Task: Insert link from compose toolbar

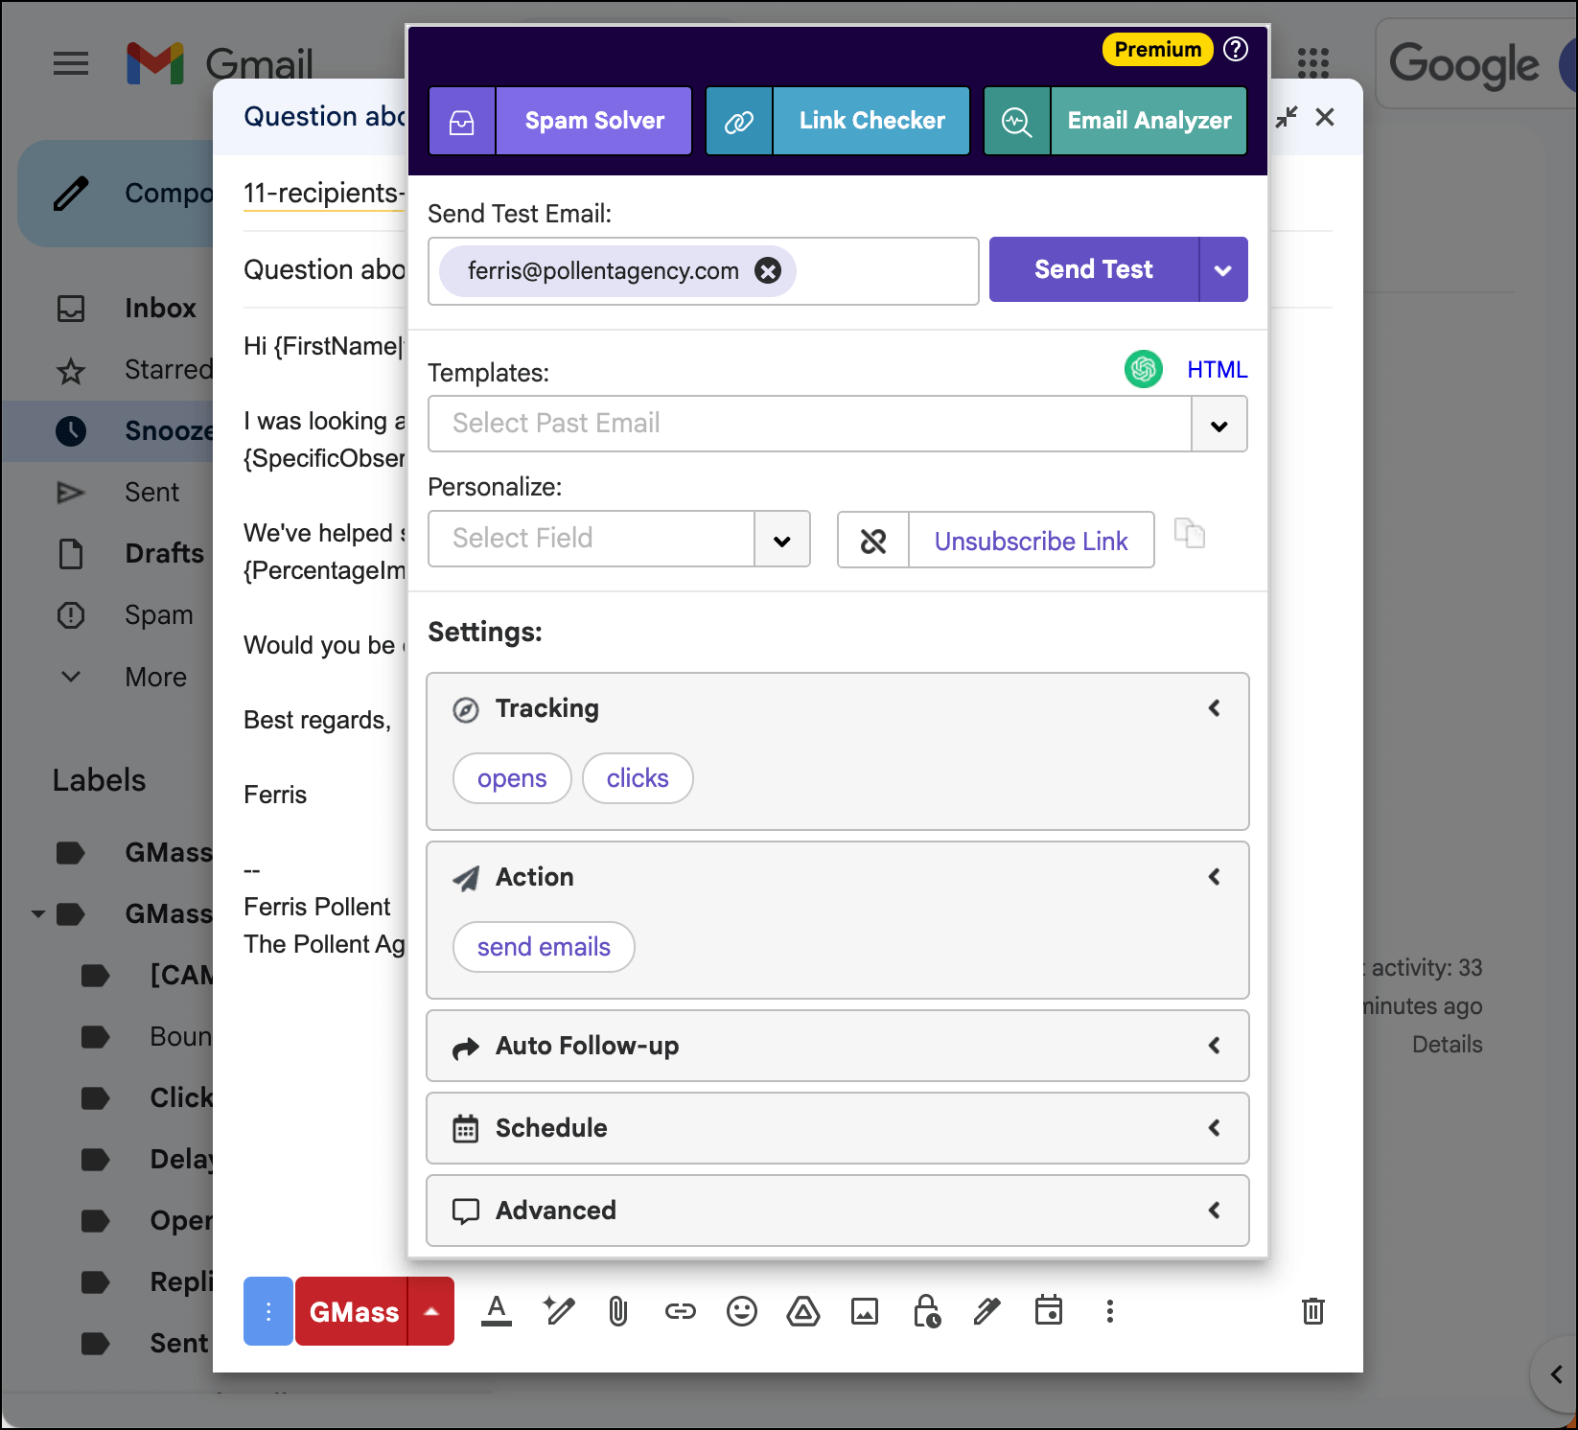Action: point(681,1310)
